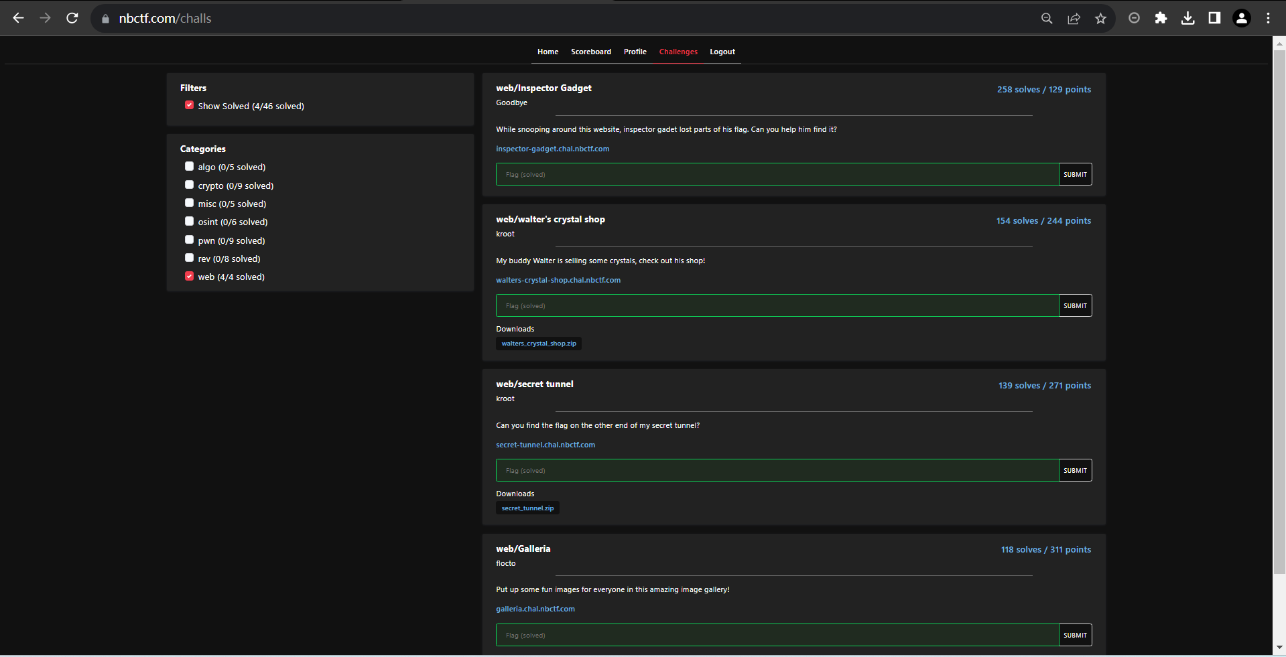Check the algo category checkbox
The width and height of the screenshot is (1286, 657).
[x=189, y=166]
